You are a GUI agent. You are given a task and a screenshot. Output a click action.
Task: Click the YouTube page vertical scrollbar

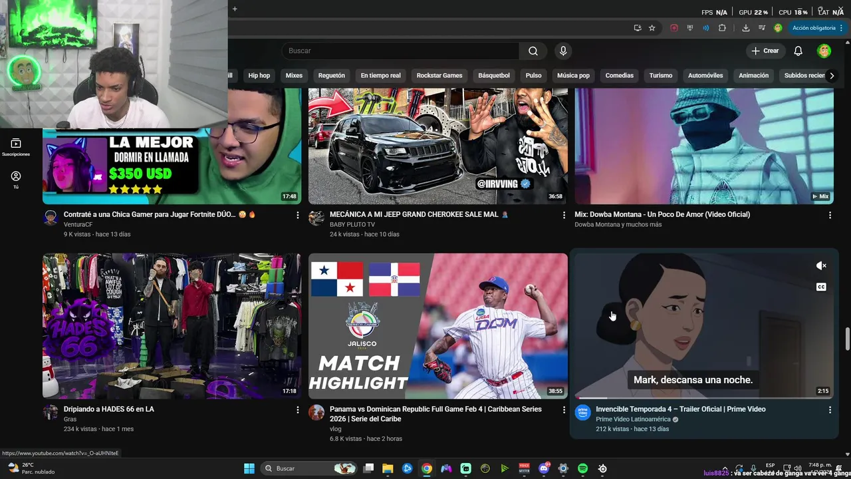point(847,338)
